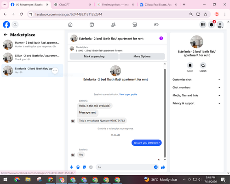Select the 'Yes are you intrested?' message
The height and width of the screenshot is (184, 230).
pos(147,143)
